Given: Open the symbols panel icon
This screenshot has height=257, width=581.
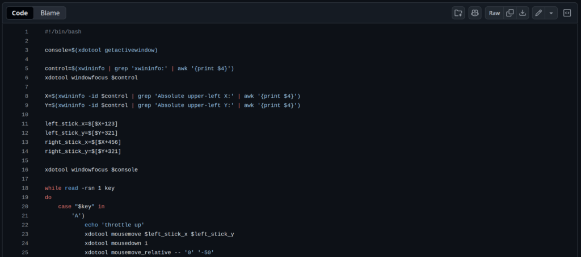Looking at the screenshot, I should (x=567, y=13).
